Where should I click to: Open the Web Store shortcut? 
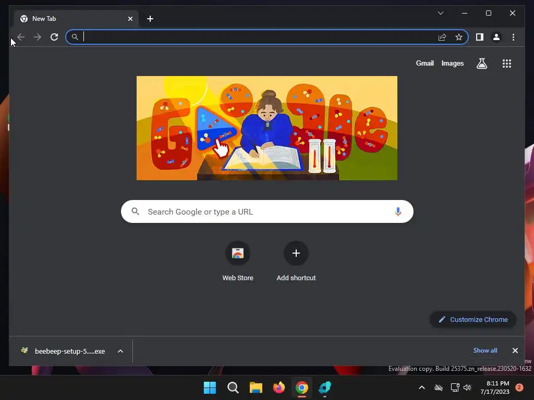(238, 261)
